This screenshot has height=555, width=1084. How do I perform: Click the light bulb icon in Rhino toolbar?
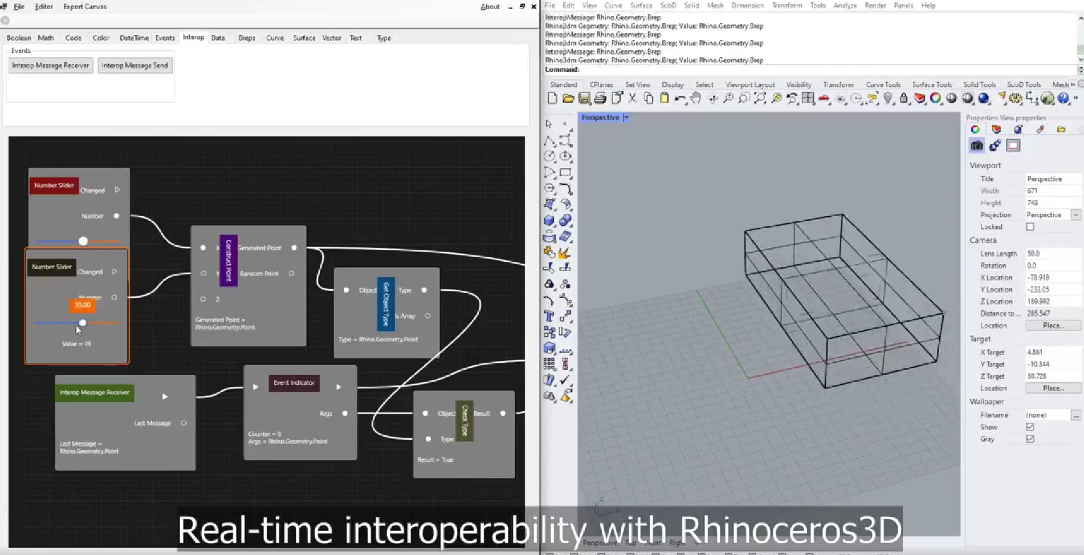pyautogui.click(x=888, y=99)
